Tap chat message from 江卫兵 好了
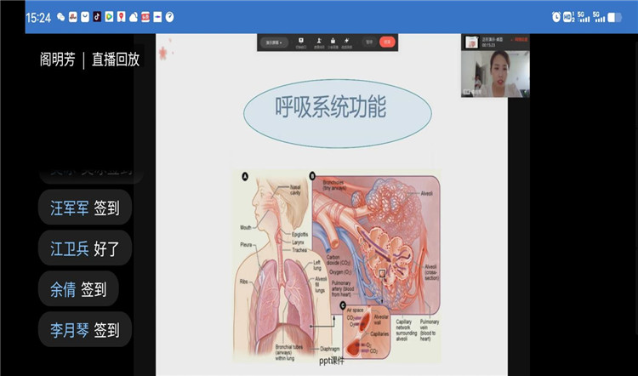Screen dimensions: 638x376 coord(85,248)
